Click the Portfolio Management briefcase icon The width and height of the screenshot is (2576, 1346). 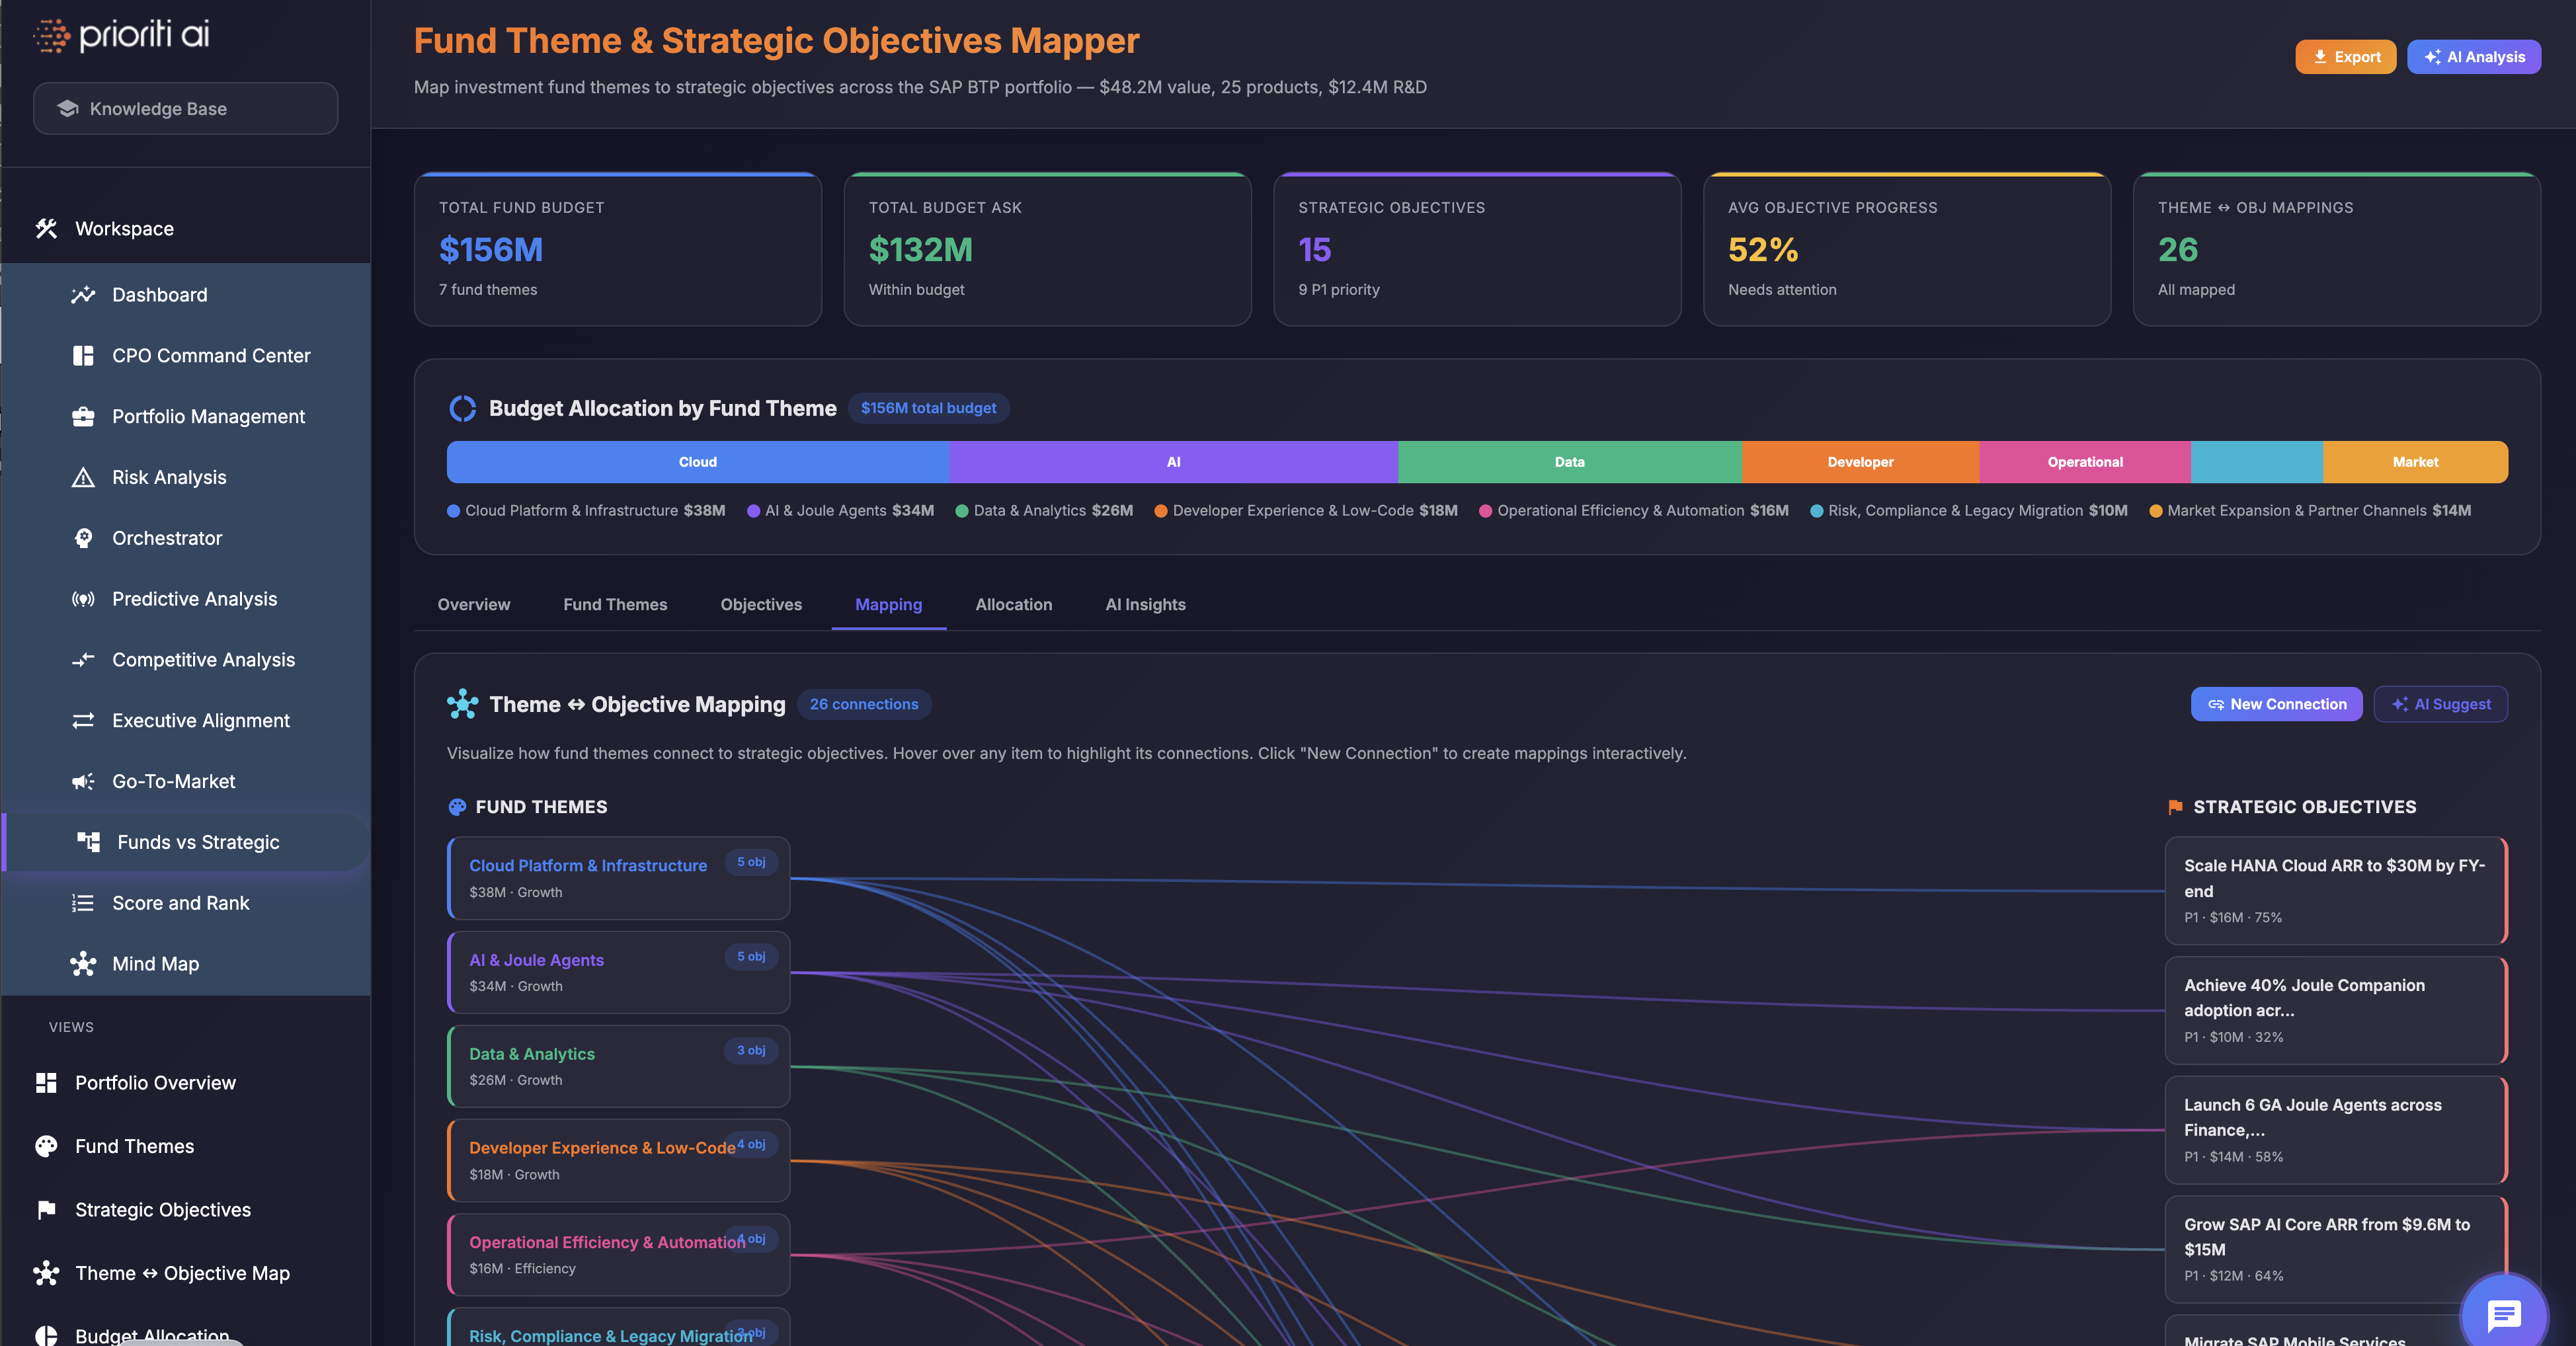pos(83,417)
